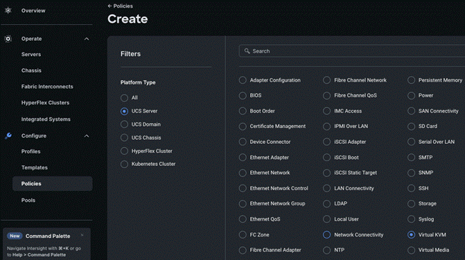Dismiss the Command Palette notice
Viewport: 465px width, 260px height.
click(x=82, y=235)
